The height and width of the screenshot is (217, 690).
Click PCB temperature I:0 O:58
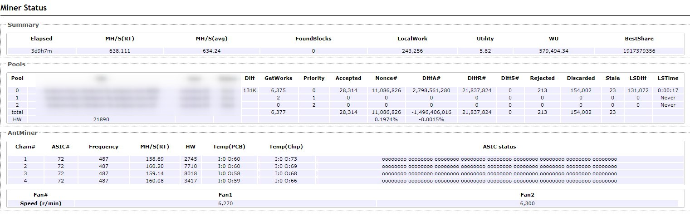coord(229,173)
